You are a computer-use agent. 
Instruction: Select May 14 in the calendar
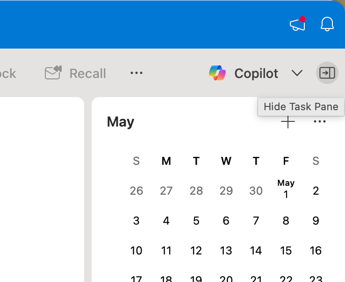256,250
